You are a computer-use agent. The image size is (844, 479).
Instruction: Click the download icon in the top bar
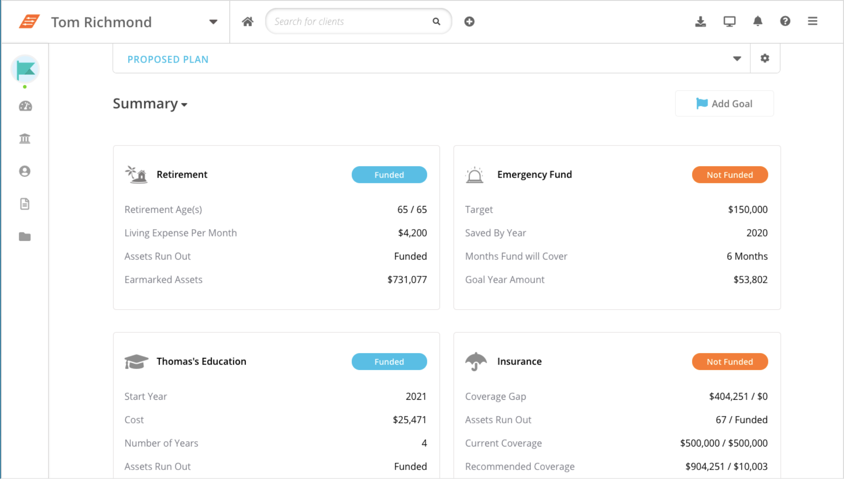tap(701, 21)
